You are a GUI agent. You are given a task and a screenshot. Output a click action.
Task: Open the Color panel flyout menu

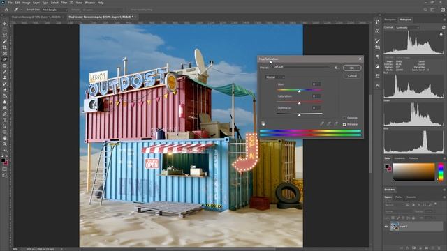point(444,158)
